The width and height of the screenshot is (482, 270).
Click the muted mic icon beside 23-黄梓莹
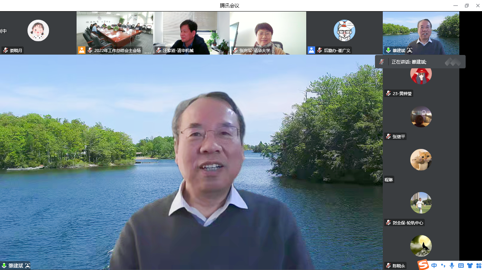pos(388,94)
